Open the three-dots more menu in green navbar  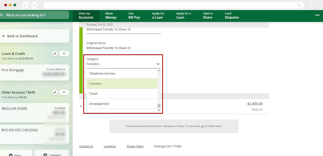[317, 15]
